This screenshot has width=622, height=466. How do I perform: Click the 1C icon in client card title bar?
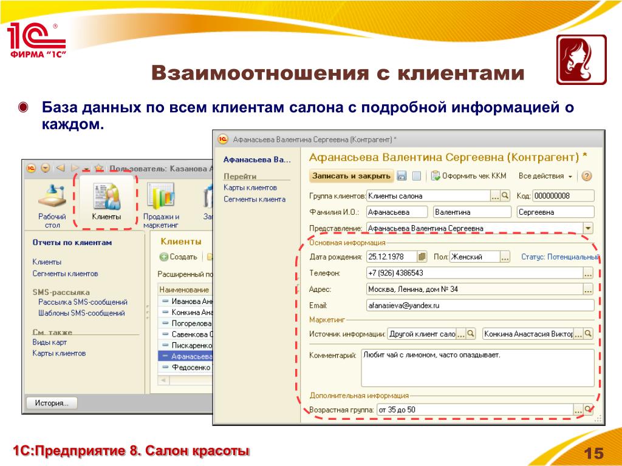(223, 140)
